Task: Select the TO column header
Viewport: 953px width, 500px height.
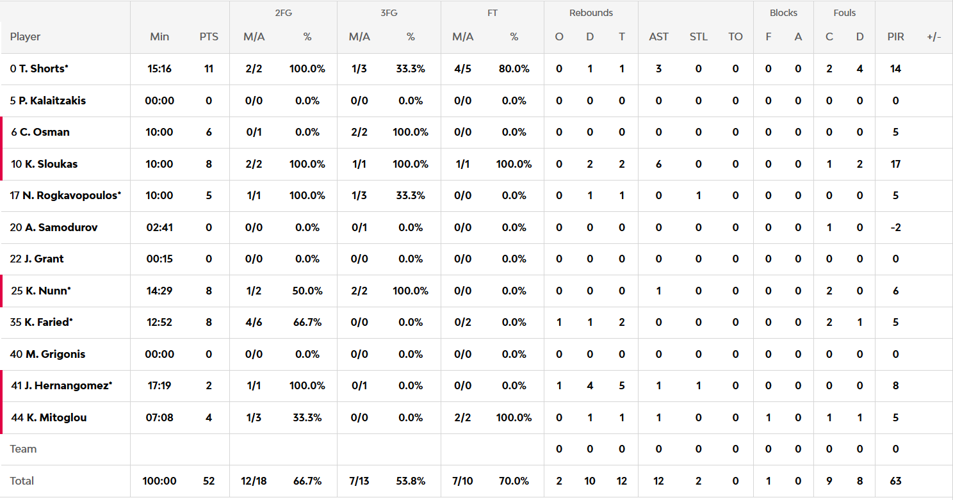Action: pyautogui.click(x=735, y=36)
